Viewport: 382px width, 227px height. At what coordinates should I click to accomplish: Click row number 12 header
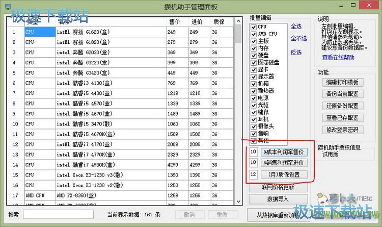point(16,144)
